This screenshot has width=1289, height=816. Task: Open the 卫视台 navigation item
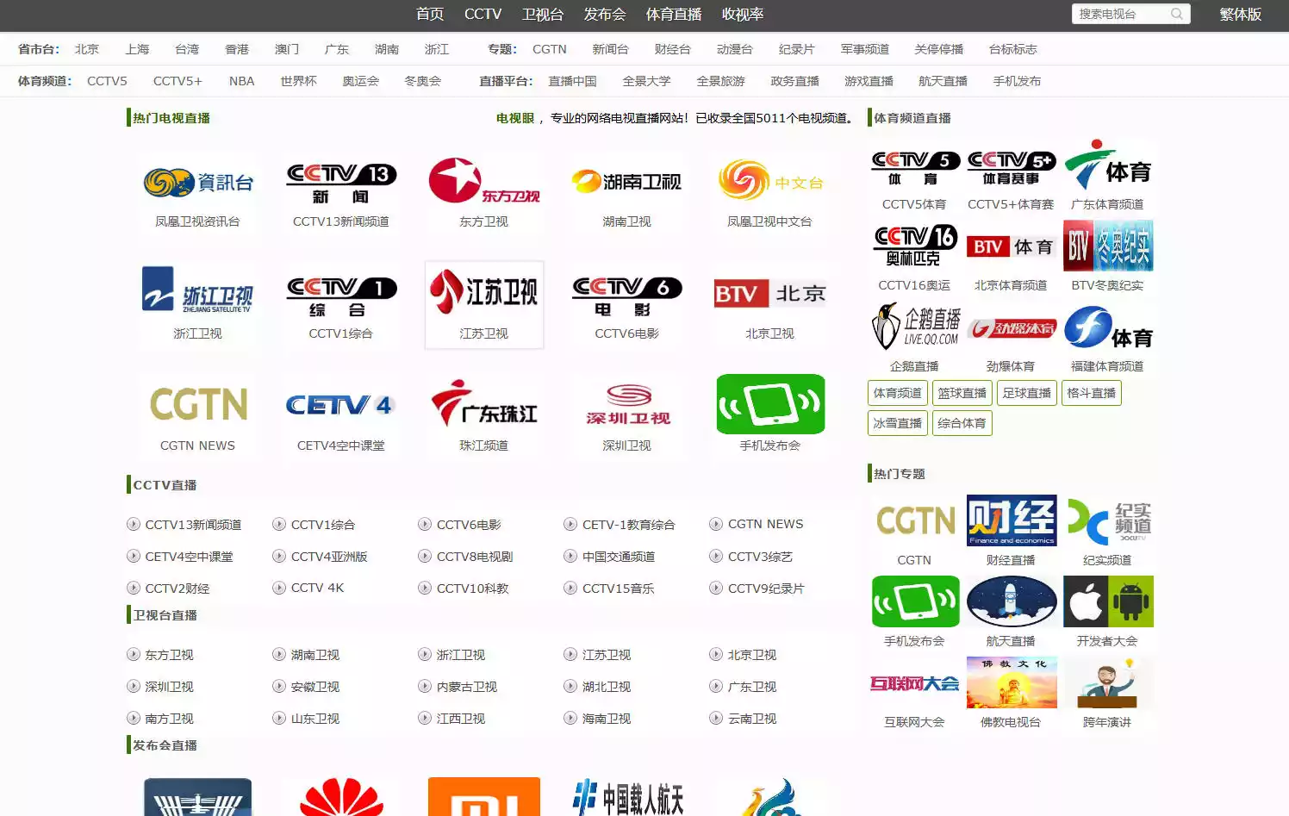pyautogui.click(x=543, y=15)
